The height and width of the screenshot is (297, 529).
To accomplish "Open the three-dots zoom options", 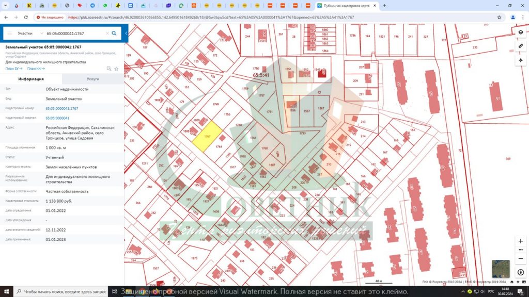I will [x=521, y=251].
